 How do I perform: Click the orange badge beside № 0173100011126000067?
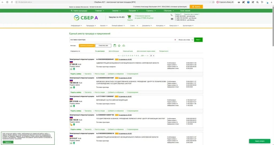click(x=117, y=96)
